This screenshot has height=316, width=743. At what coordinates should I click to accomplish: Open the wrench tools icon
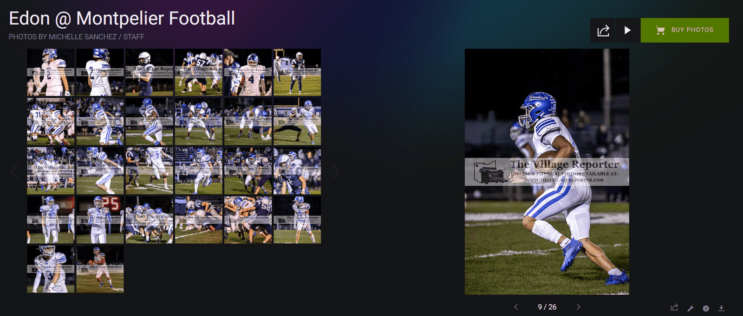tap(691, 308)
